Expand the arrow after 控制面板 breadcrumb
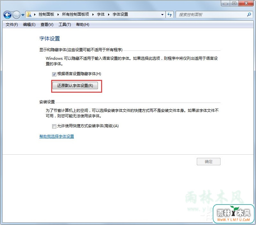The height and width of the screenshot is (225, 256). coord(58,14)
